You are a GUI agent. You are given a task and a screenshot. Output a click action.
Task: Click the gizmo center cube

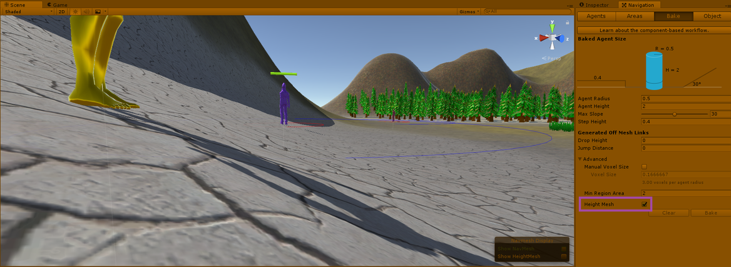click(x=553, y=38)
